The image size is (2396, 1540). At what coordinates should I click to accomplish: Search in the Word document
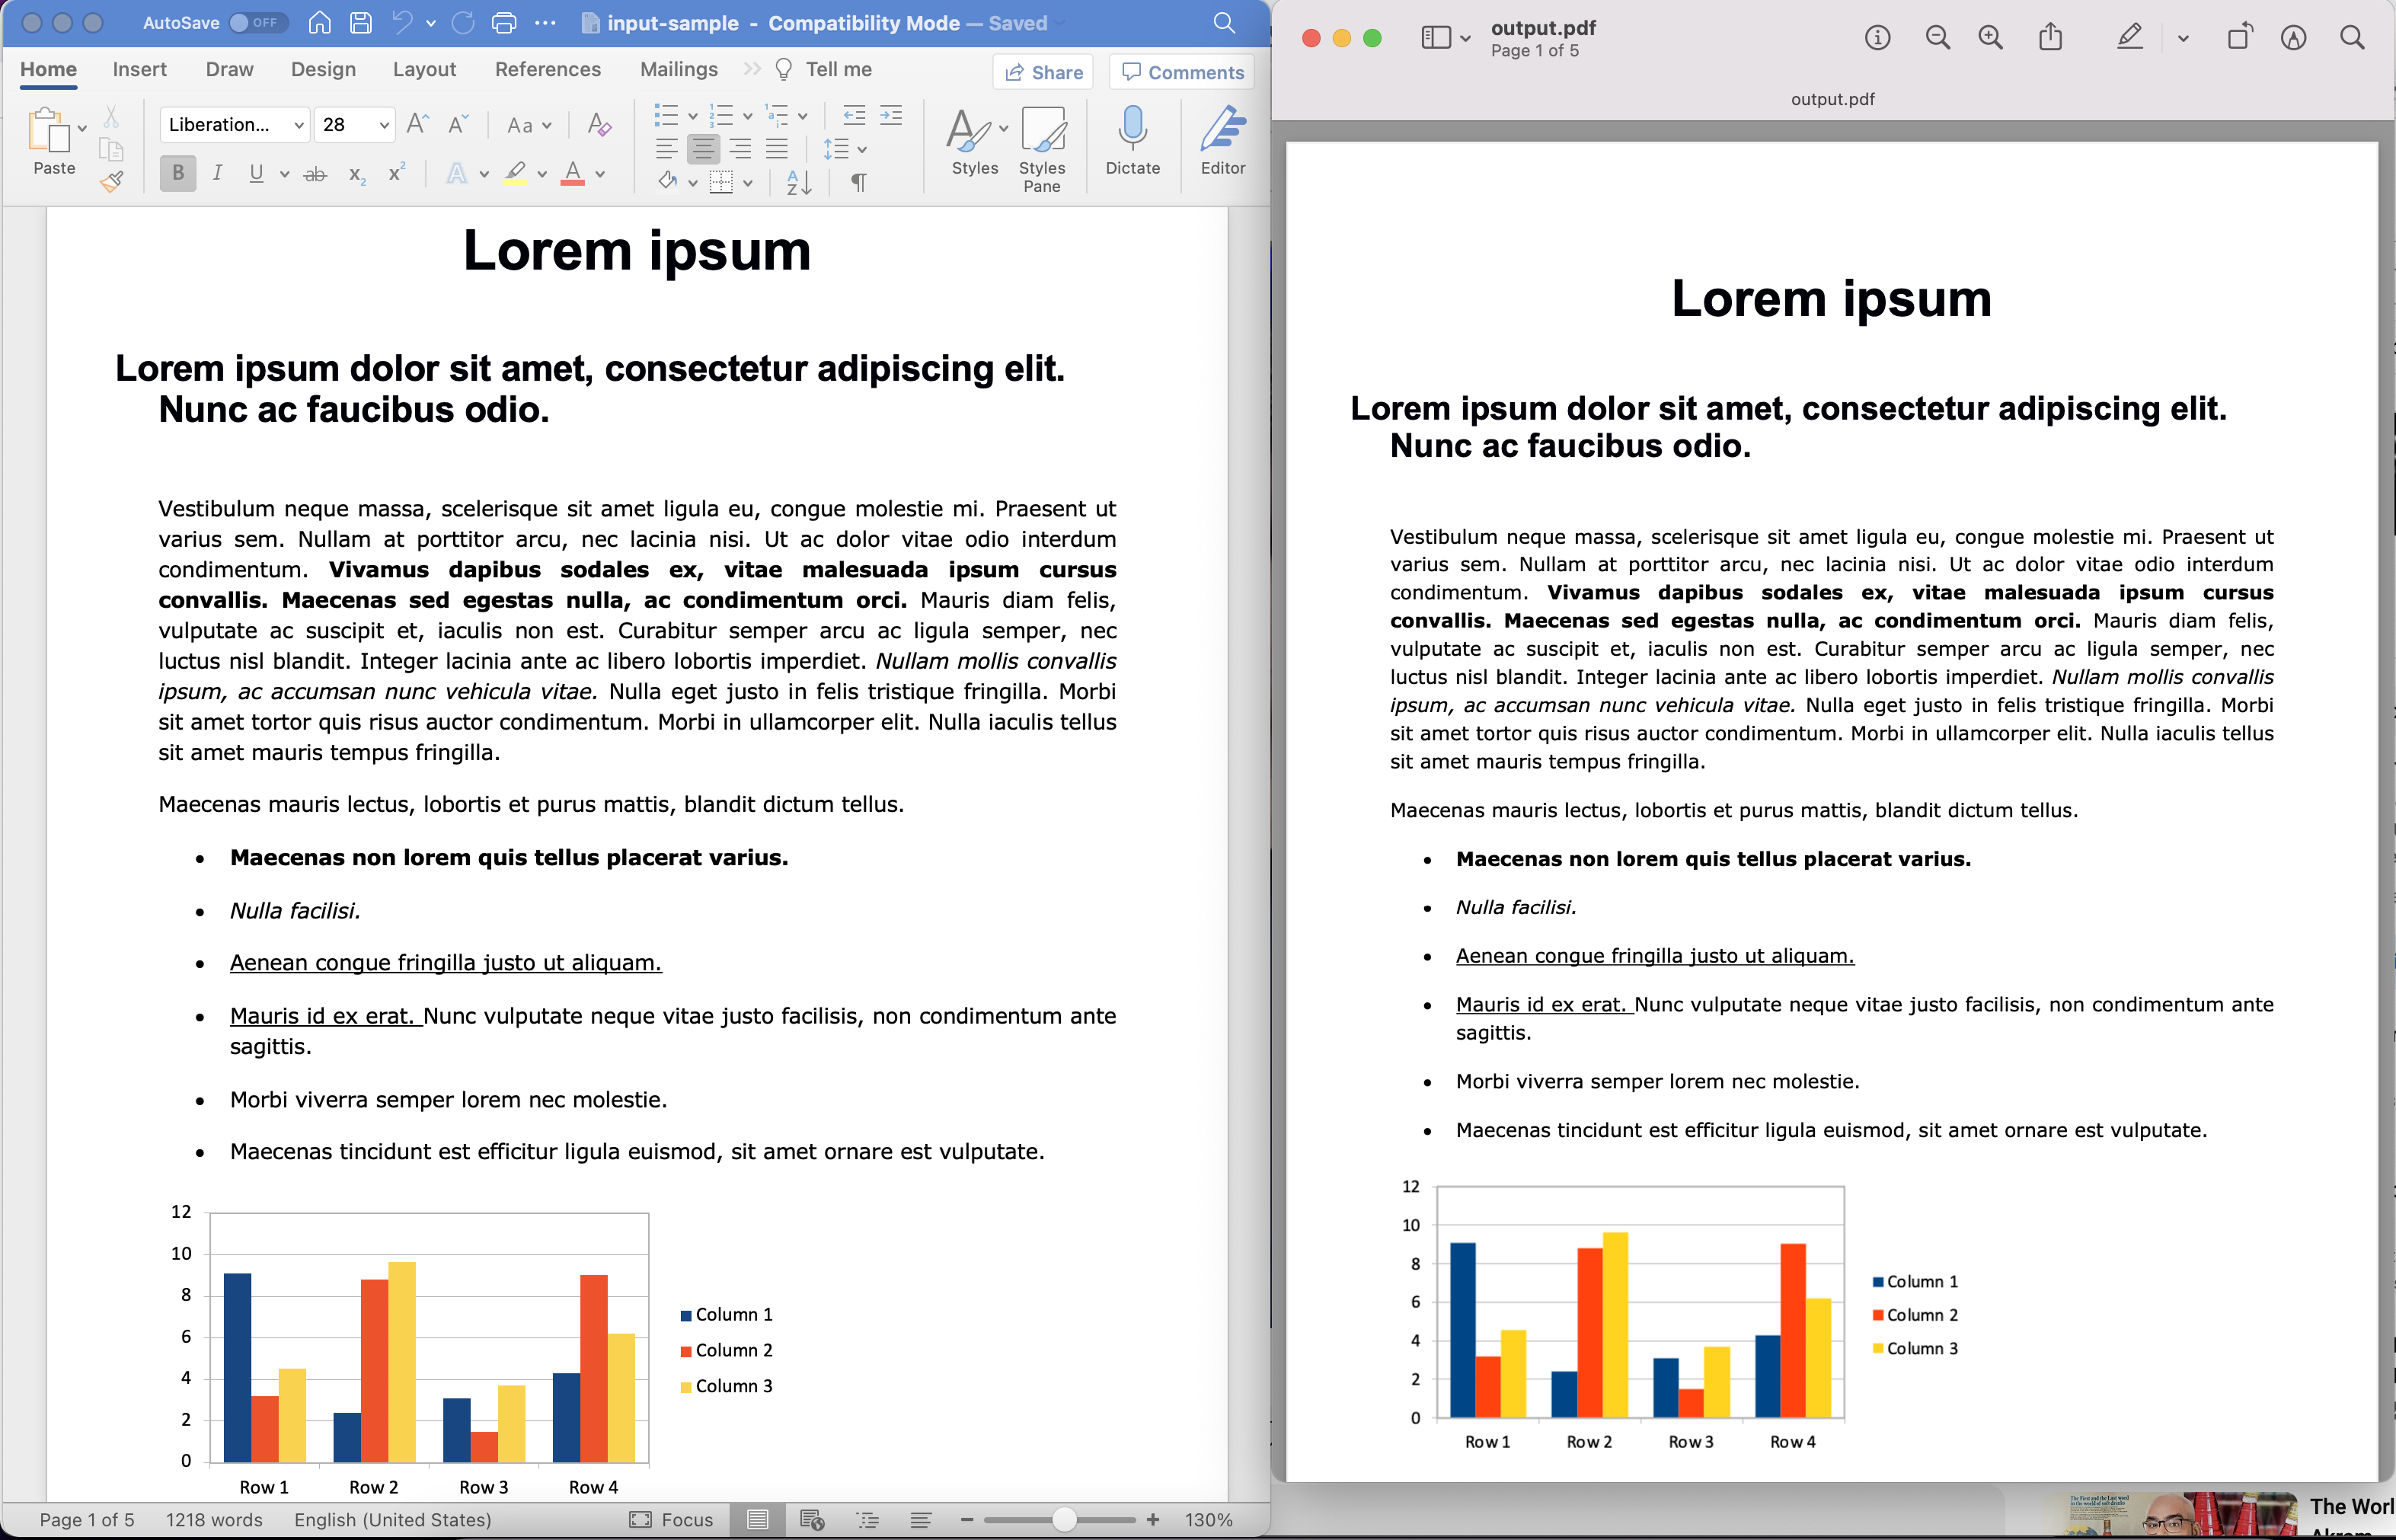tap(1224, 22)
